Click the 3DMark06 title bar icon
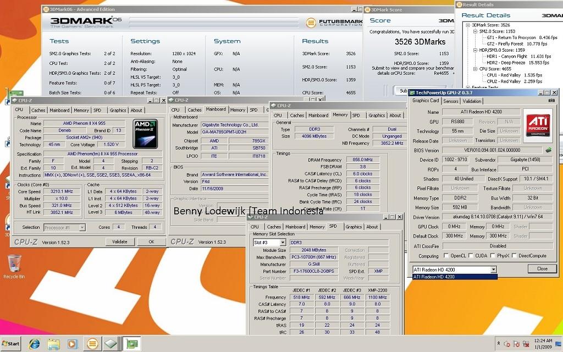This screenshot has height=352, width=563. [46, 9]
